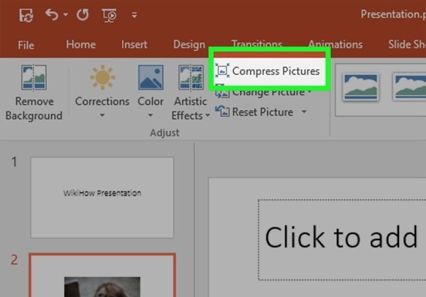Start slideshow from beginning icon
Viewport: 426px width, 297px height.
point(109,14)
